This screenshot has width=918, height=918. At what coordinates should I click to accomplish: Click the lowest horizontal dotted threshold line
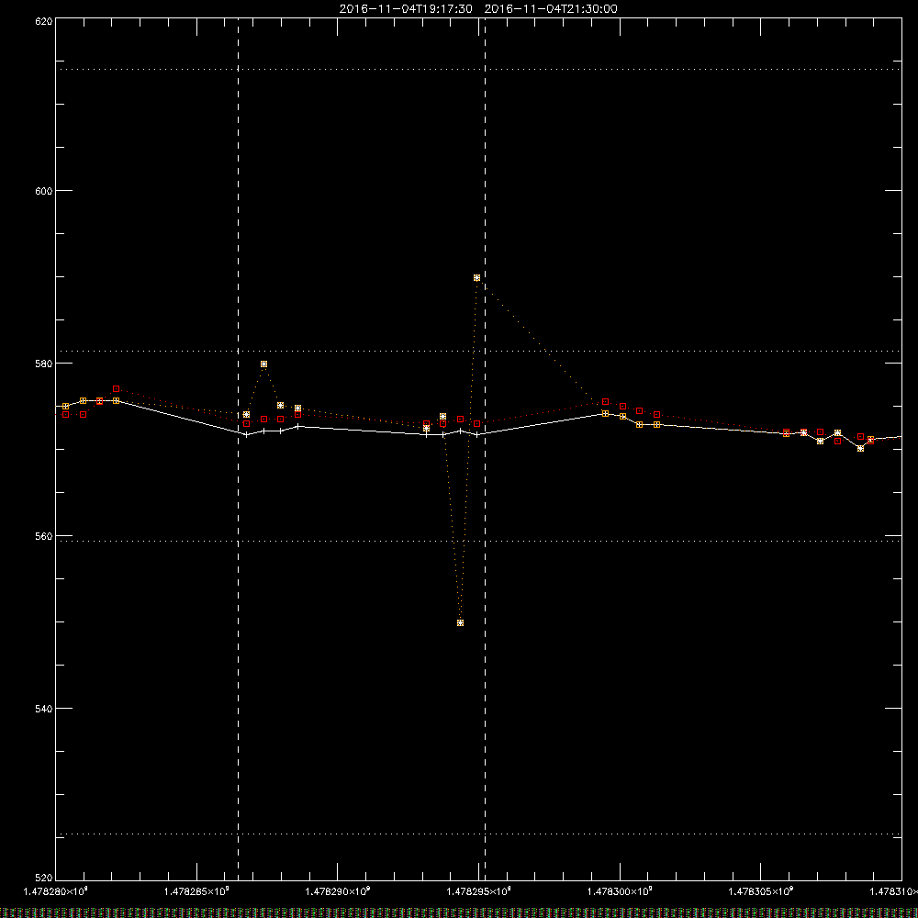coord(478,834)
